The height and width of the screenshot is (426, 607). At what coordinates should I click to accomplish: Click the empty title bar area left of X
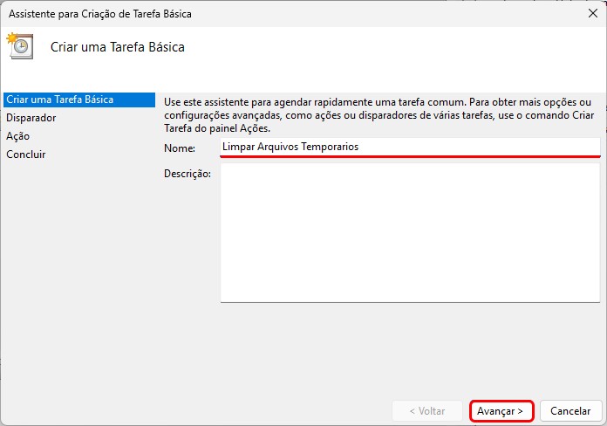tap(392, 14)
